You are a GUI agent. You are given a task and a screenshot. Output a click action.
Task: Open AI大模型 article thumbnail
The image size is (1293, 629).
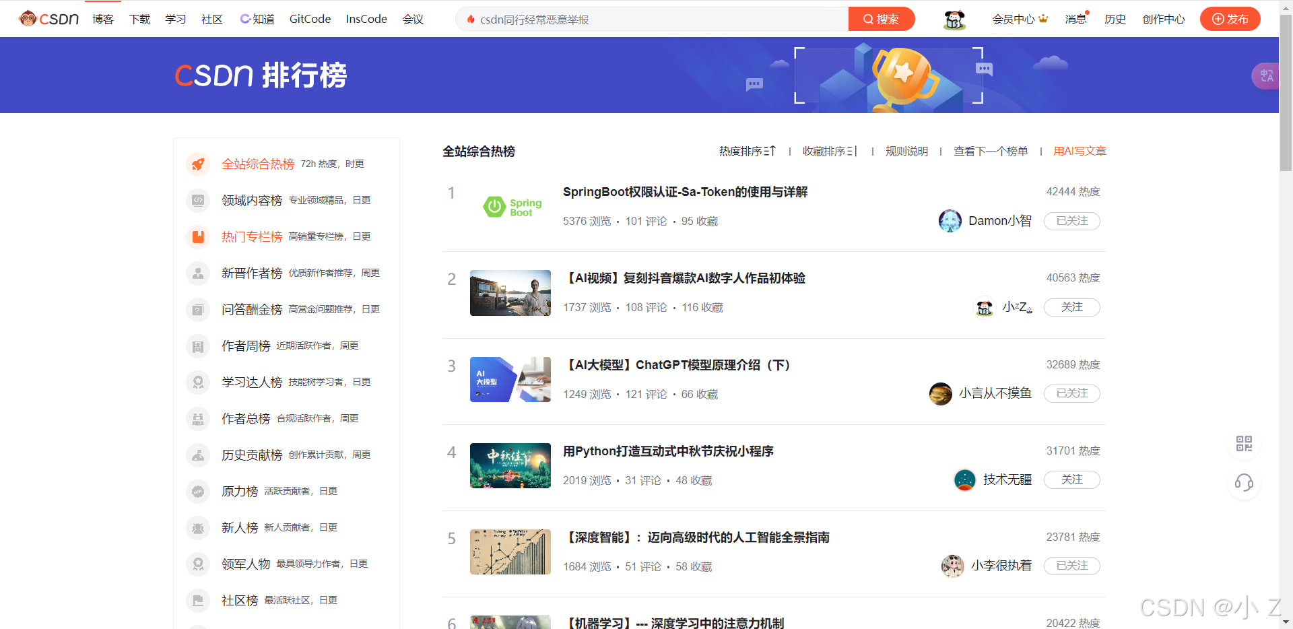[x=510, y=379]
